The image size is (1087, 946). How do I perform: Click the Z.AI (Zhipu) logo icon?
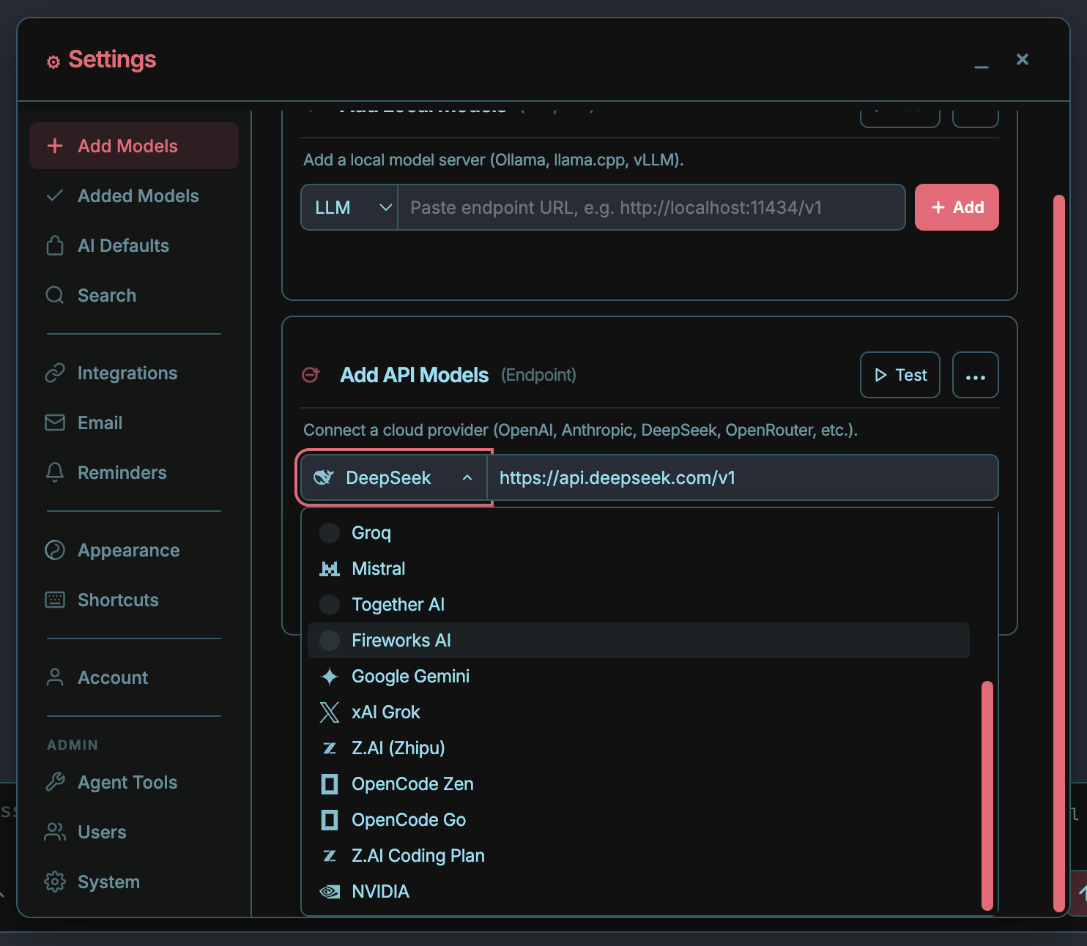(330, 748)
